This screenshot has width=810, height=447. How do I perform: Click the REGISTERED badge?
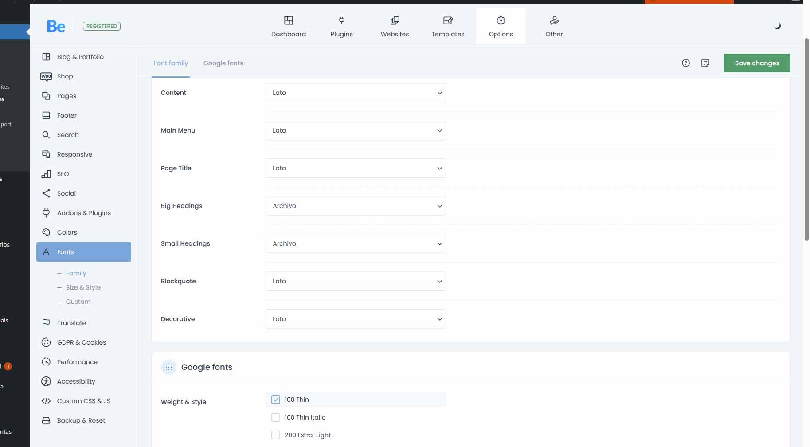(x=102, y=26)
